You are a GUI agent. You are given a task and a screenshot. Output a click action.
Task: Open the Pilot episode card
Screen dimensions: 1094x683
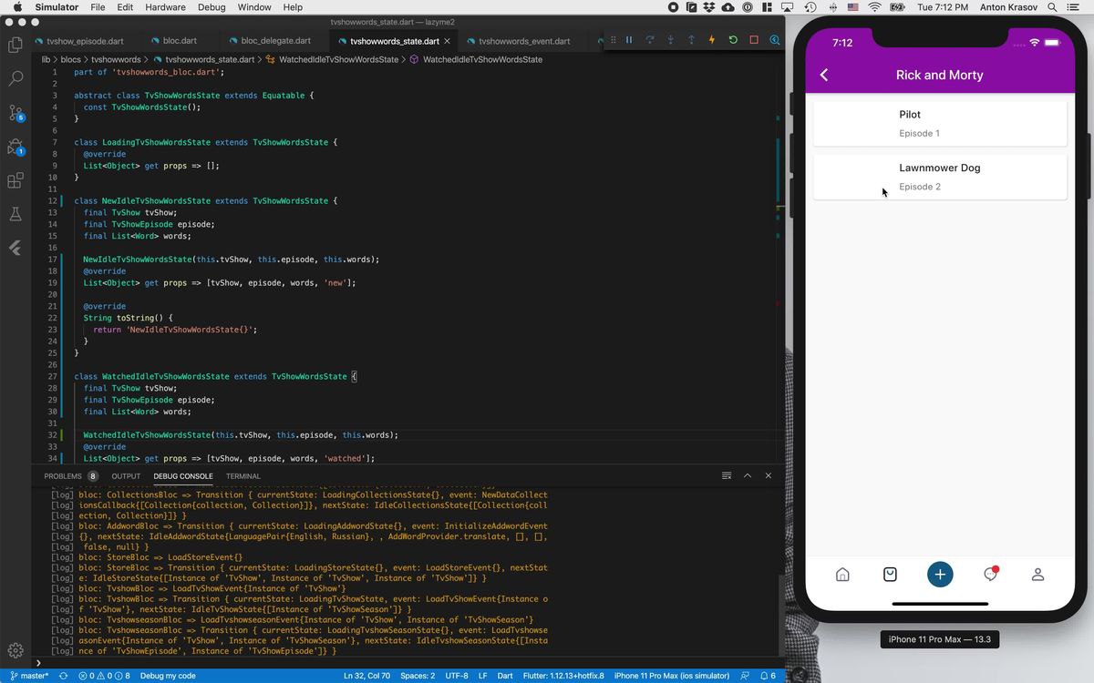tap(940, 123)
